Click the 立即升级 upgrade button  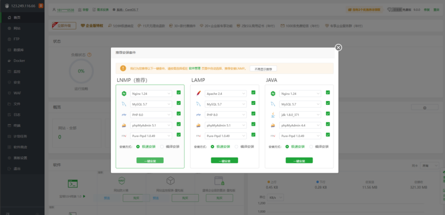[x=64, y=25]
